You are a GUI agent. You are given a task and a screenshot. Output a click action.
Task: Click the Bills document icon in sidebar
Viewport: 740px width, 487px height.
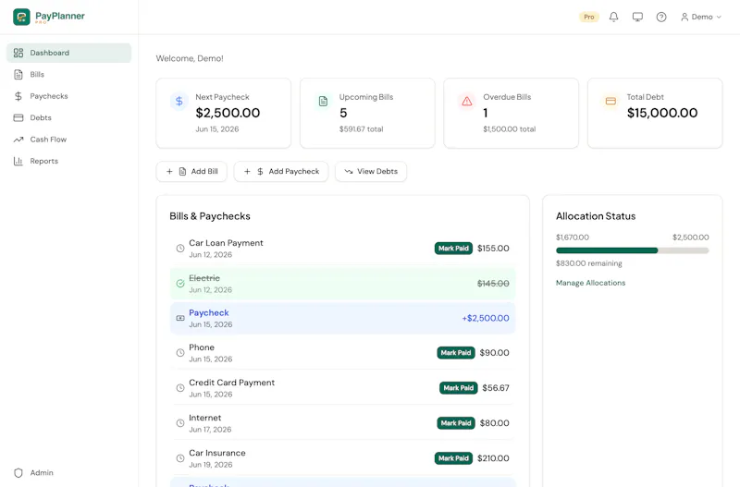(x=18, y=75)
